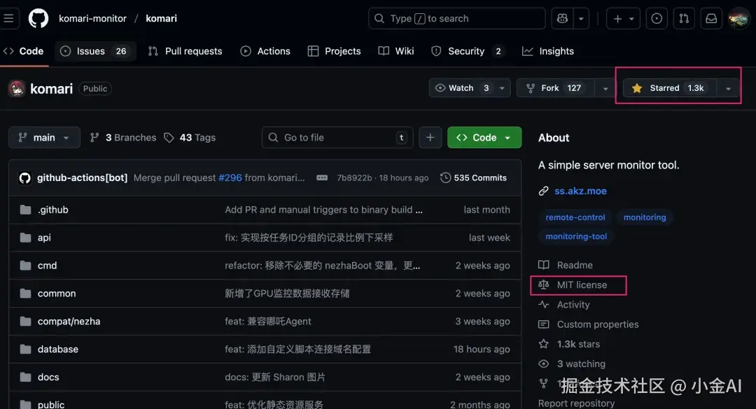Open the cmd folder

tap(48, 266)
